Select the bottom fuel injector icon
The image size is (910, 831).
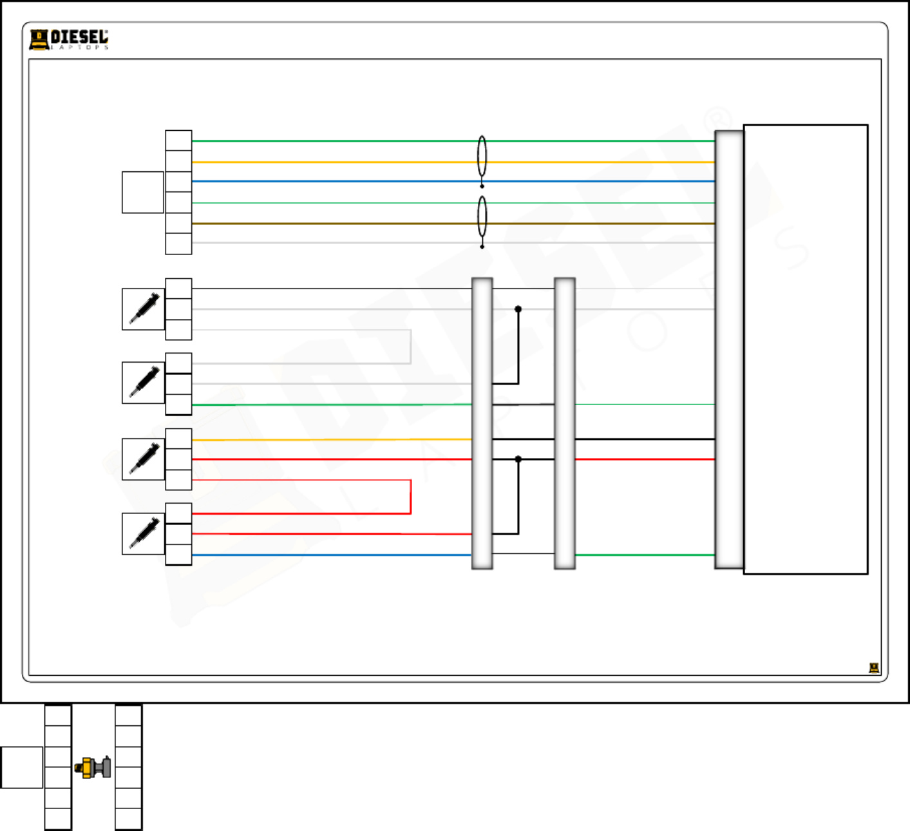[144, 533]
